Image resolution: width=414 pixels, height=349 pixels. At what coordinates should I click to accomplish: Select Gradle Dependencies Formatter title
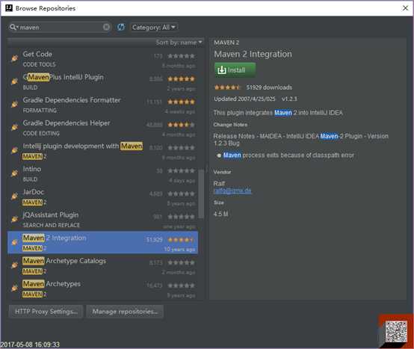click(72, 100)
